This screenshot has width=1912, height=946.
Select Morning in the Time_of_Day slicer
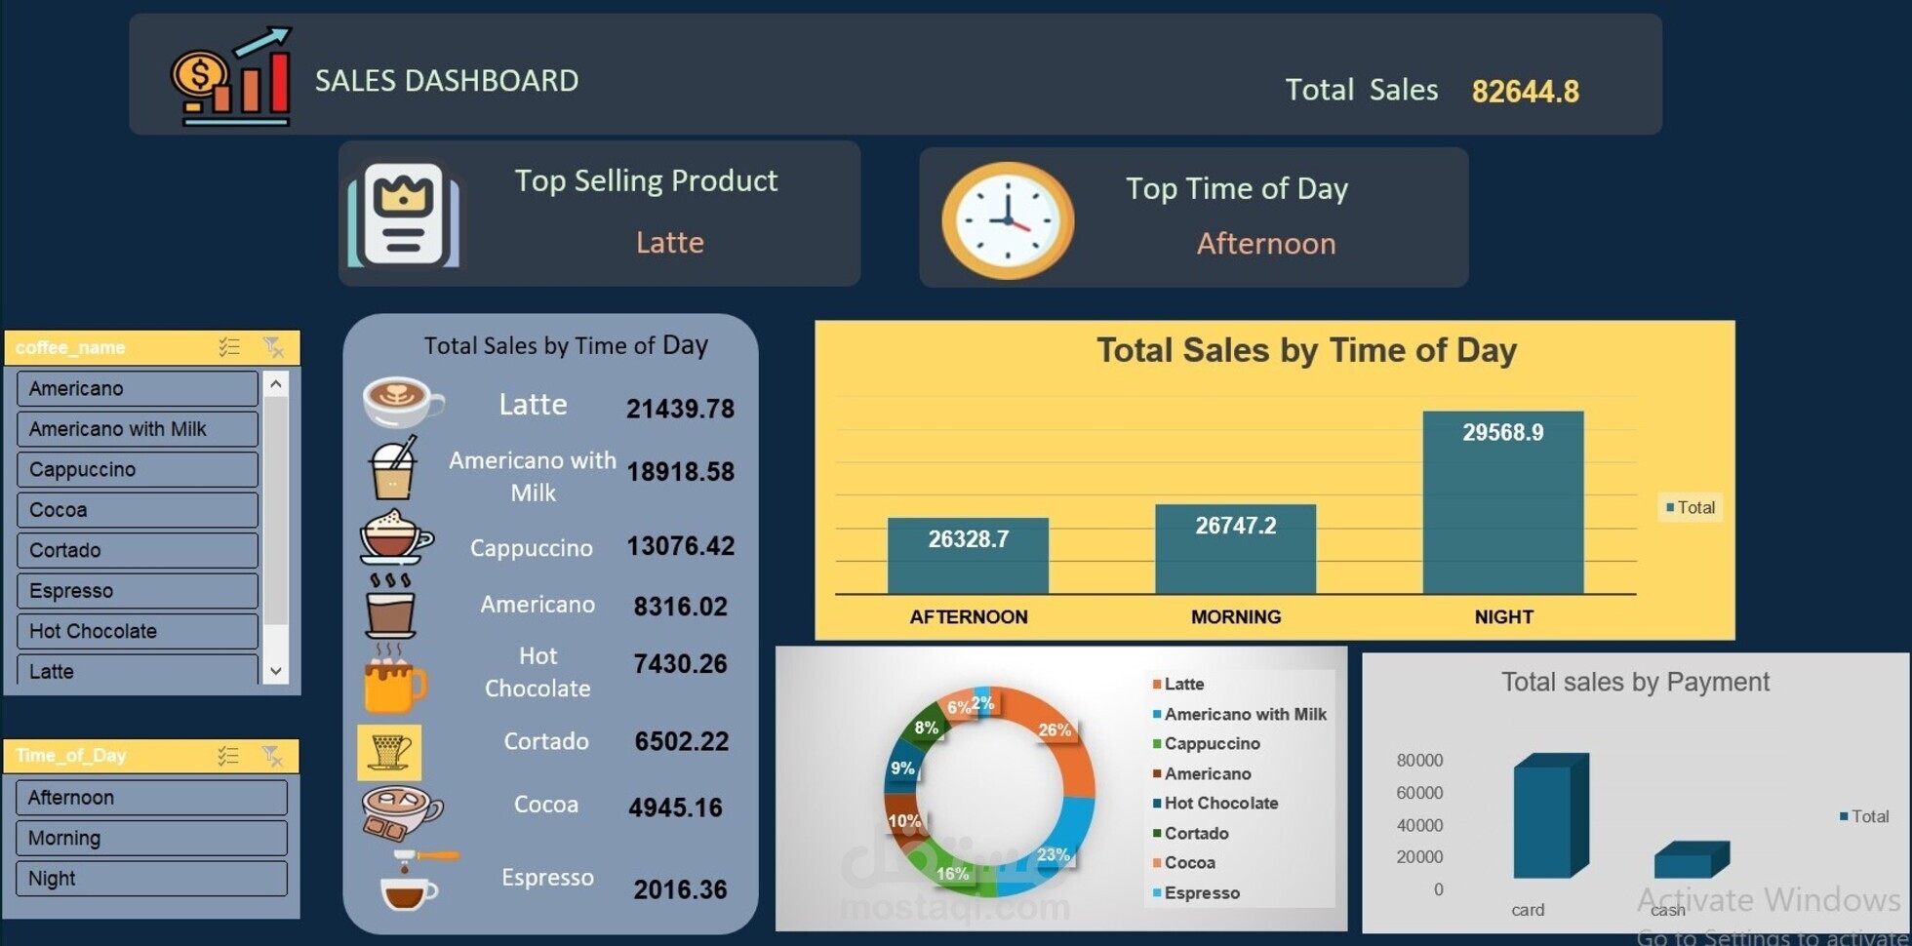click(x=150, y=837)
